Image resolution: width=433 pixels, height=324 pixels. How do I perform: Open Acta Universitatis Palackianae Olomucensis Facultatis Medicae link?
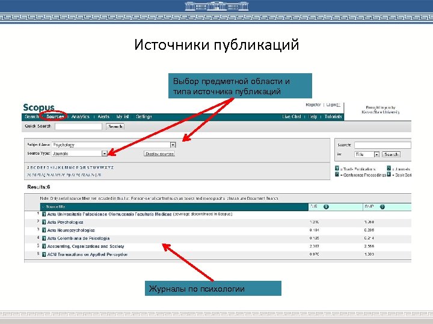click(109, 214)
